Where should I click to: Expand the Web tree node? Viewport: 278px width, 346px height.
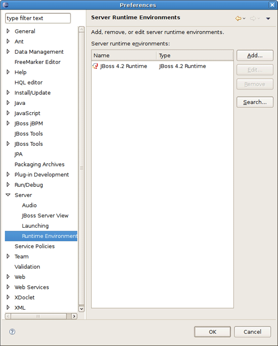(8, 277)
